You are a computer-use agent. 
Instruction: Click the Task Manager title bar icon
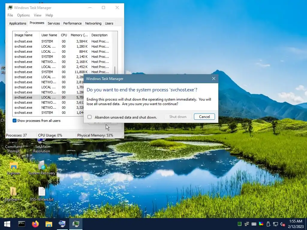(10, 7)
